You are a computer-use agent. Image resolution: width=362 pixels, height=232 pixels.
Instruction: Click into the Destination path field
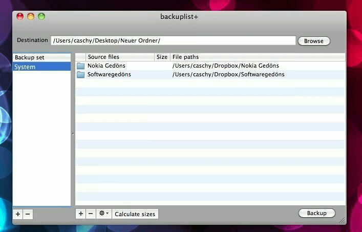[x=173, y=40]
